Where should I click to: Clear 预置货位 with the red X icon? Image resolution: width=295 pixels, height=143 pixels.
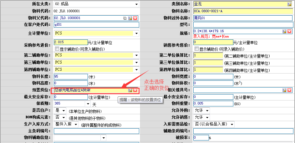(135, 90)
